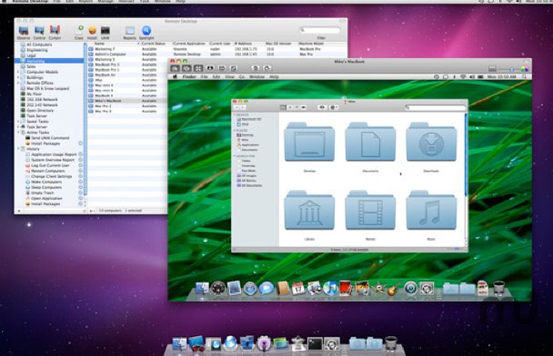Screen dimensions: 553x356
Task: Click the Install package icon in the toolbar
Action: (x=92, y=31)
